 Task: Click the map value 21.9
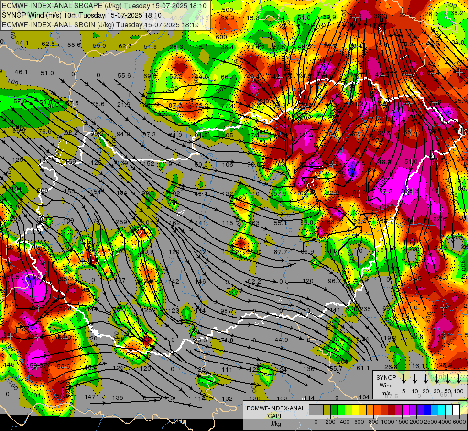click(123, 105)
